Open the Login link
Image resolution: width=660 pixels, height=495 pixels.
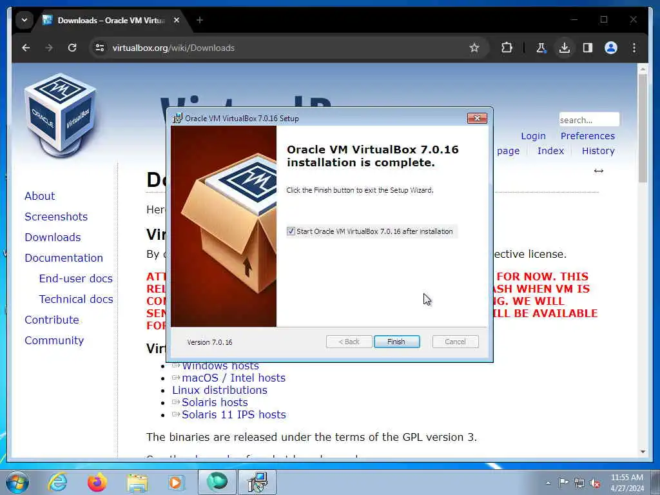(x=533, y=136)
